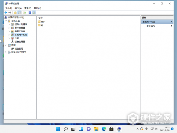Click the 性能 monitor icon
The height and width of the screenshot is (133, 177).
12,38
